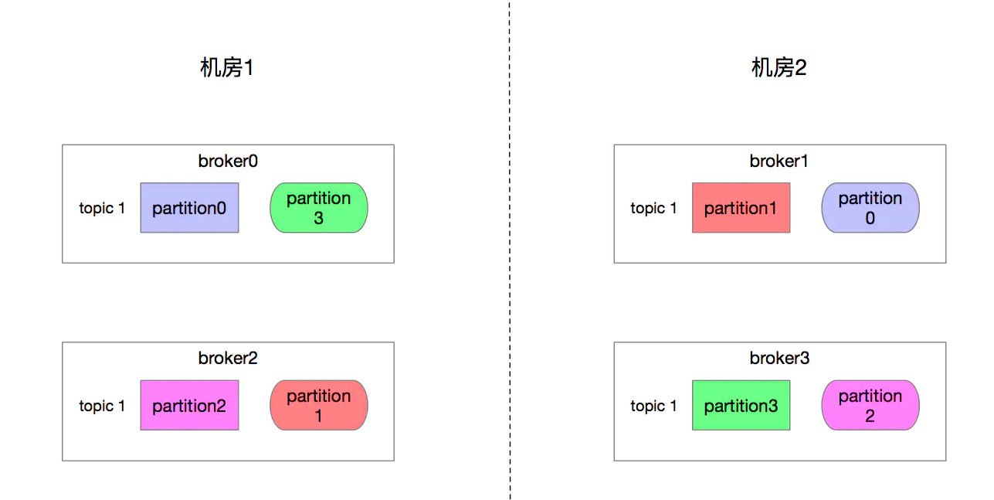Click the green partition3 rectangle in broker3

(x=741, y=405)
